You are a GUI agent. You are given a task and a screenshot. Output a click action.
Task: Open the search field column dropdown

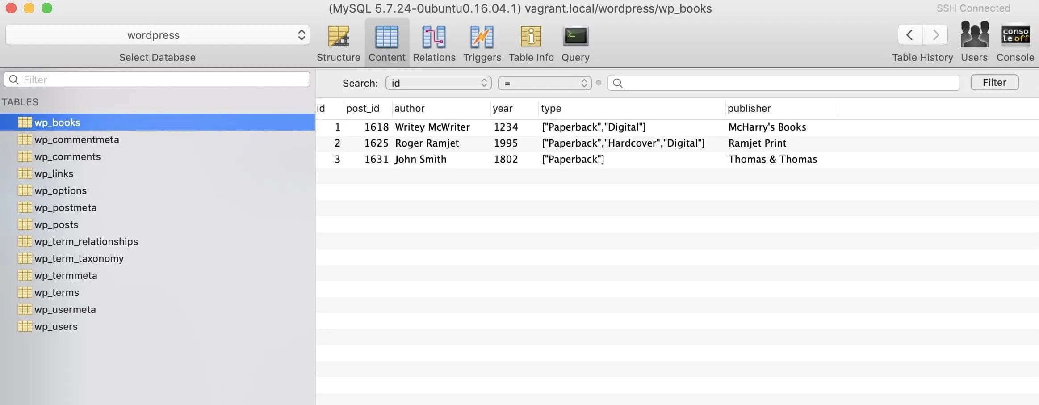438,83
